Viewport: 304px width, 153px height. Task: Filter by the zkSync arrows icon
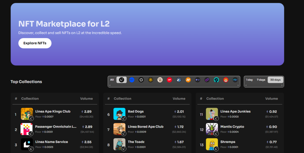click(197, 80)
